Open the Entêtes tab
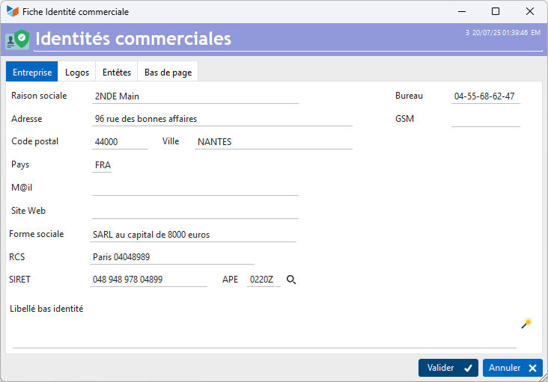Viewport: 548px width, 382px height. pos(117,72)
